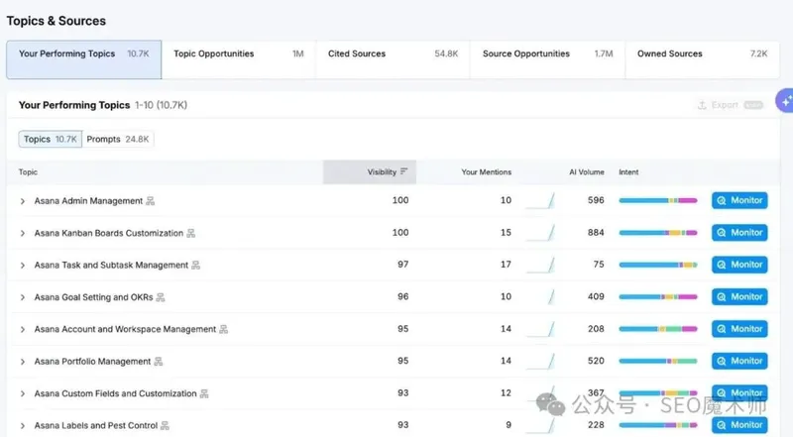The height and width of the screenshot is (437, 793).
Task: Click the intent bar for Asana Admin Management
Action: (657, 201)
